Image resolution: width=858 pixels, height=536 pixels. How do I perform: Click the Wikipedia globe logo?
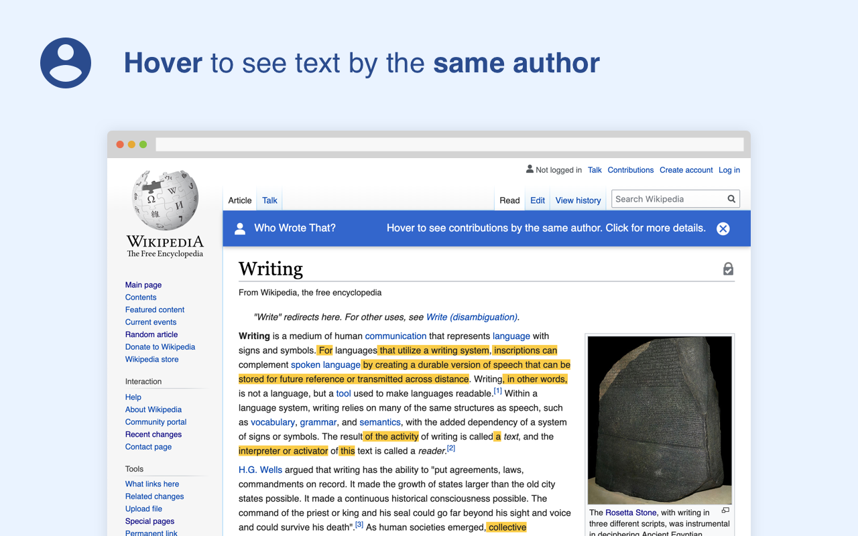(164, 199)
